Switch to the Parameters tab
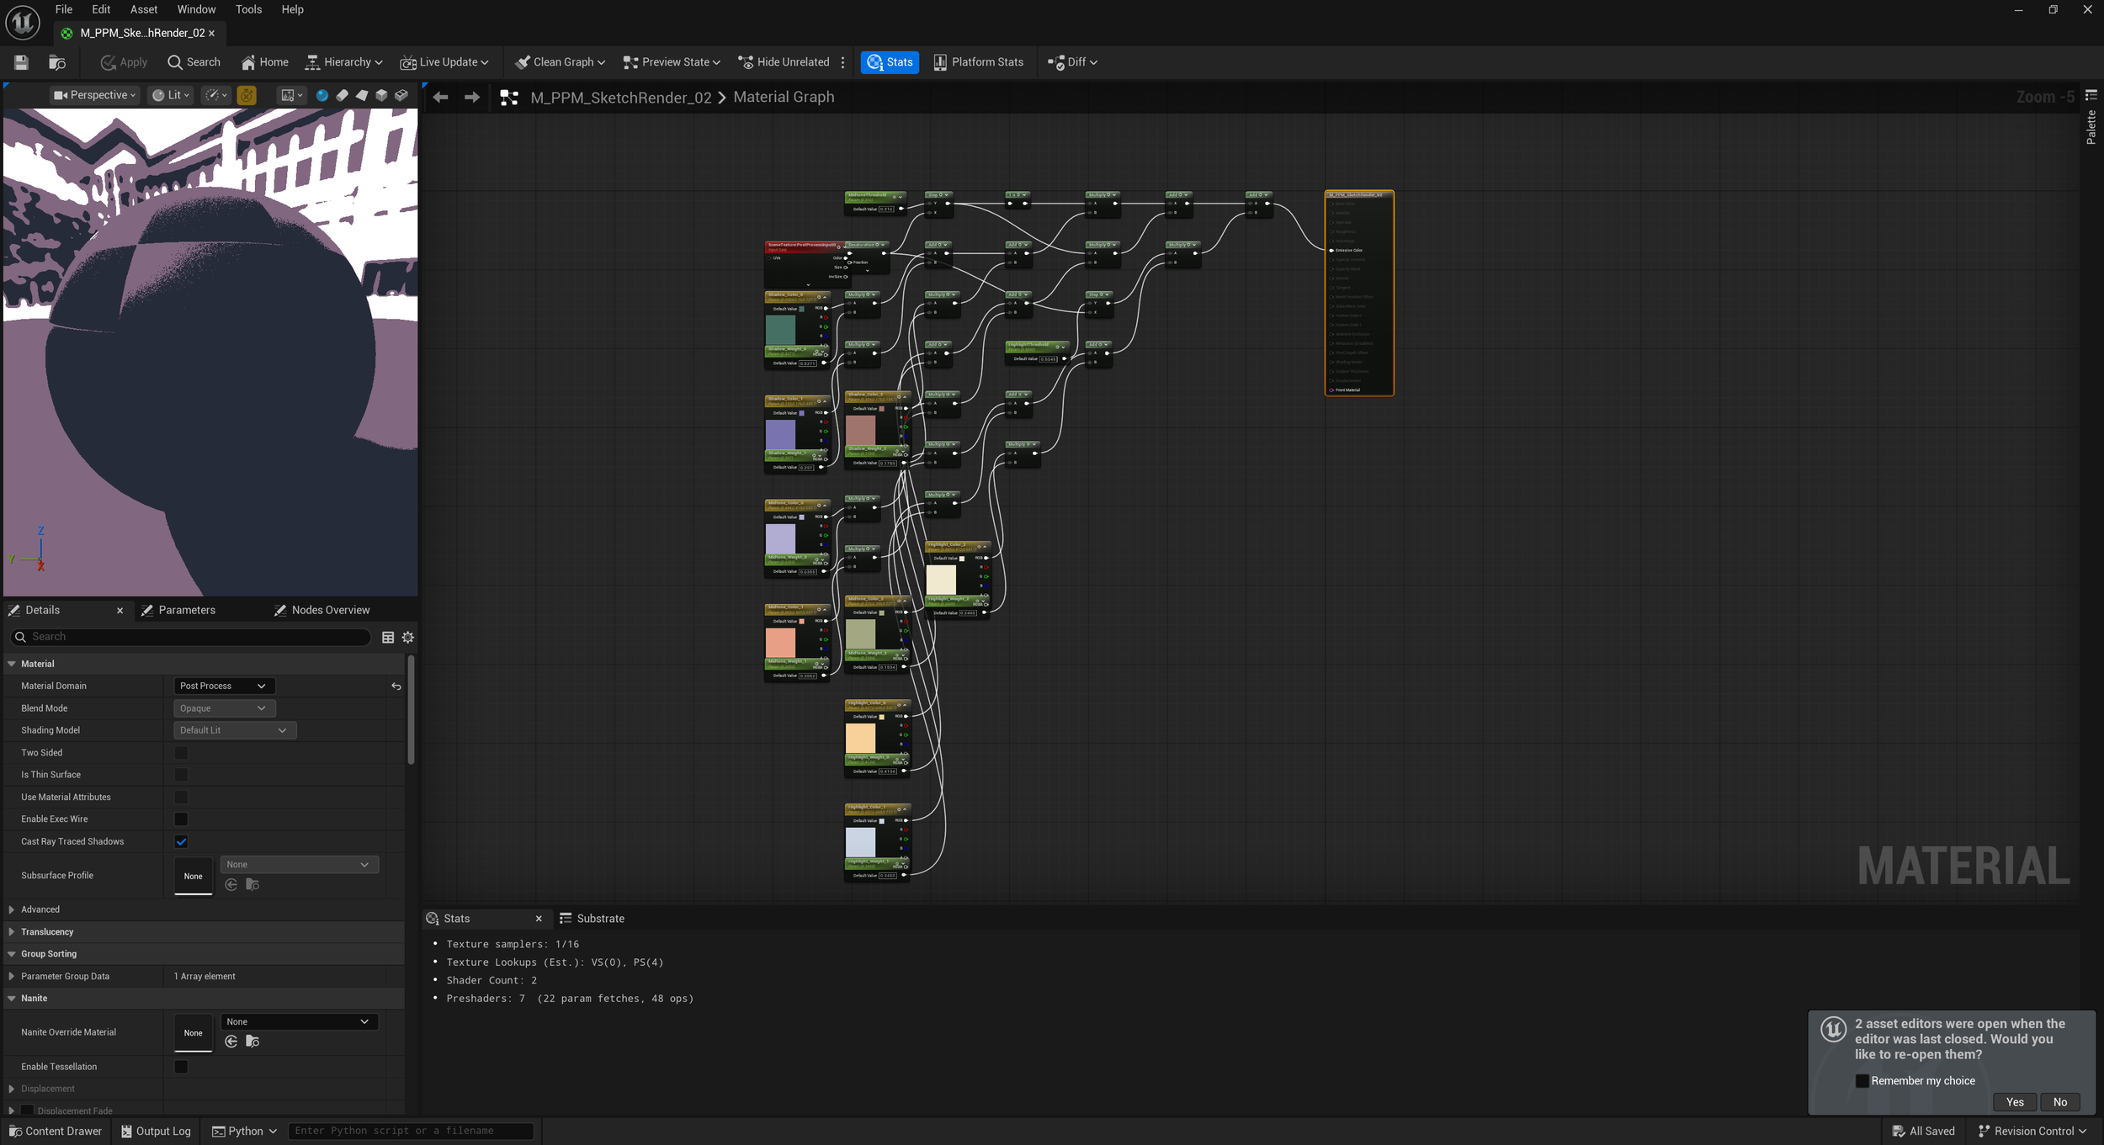The height and width of the screenshot is (1145, 2104). coord(186,610)
